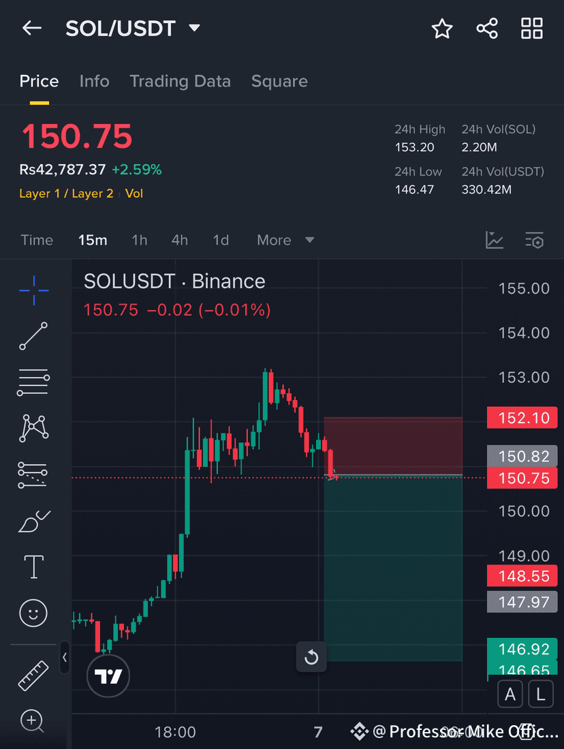Open the Trading Data tab
The width and height of the screenshot is (564, 749).
[x=180, y=81]
